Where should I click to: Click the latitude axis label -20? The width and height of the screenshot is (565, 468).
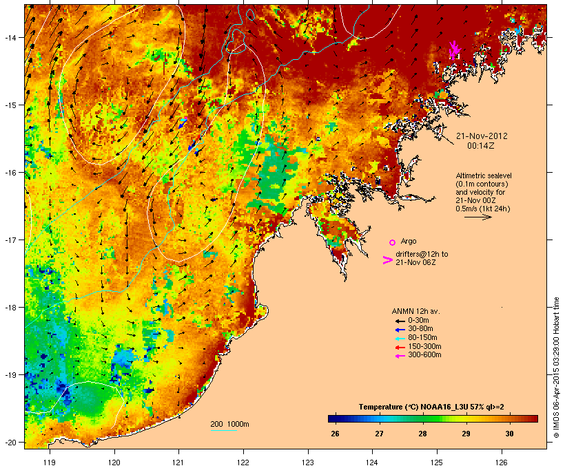(10, 443)
